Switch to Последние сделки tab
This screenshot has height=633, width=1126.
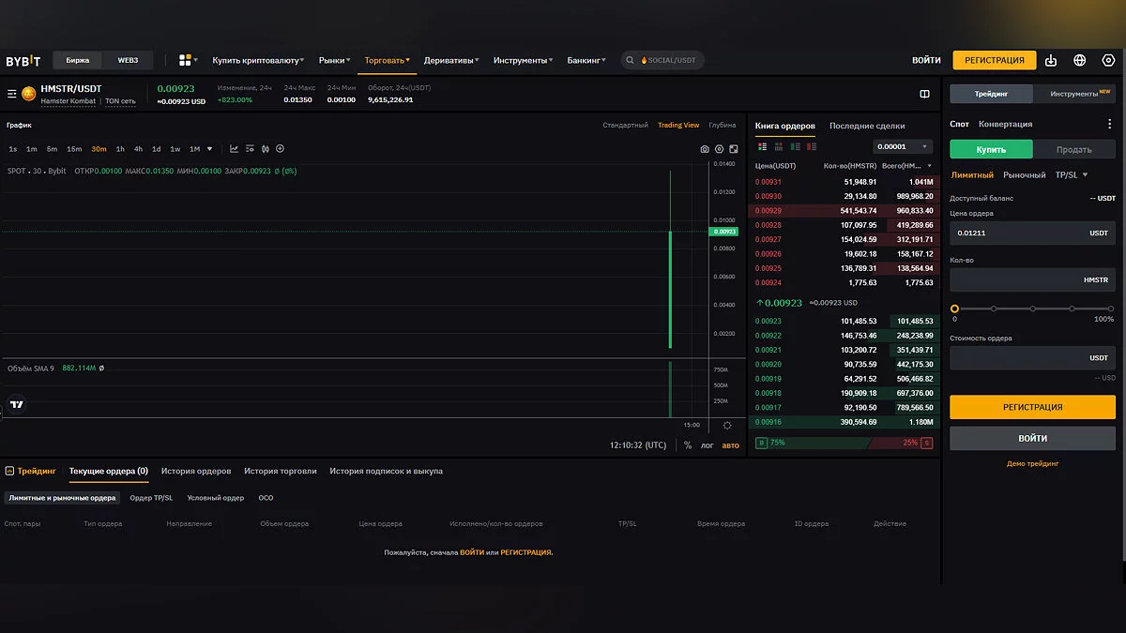click(867, 126)
